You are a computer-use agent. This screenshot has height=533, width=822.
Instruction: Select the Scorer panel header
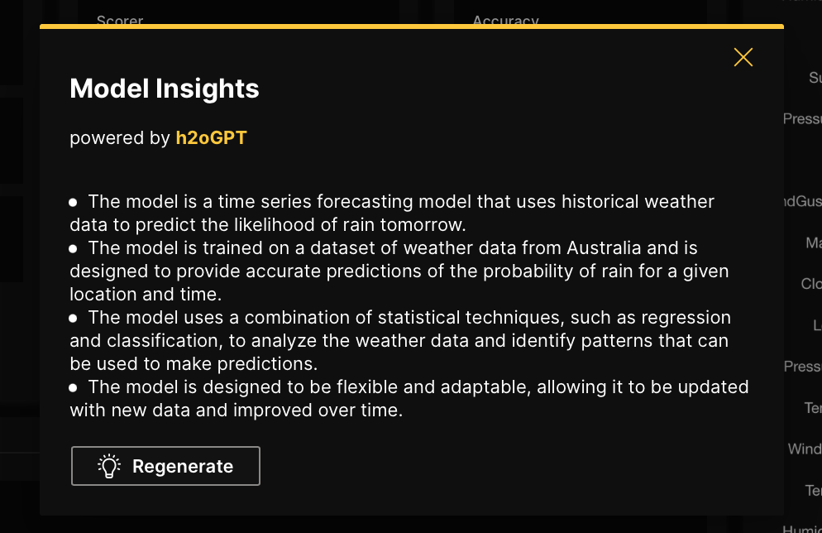(119, 22)
